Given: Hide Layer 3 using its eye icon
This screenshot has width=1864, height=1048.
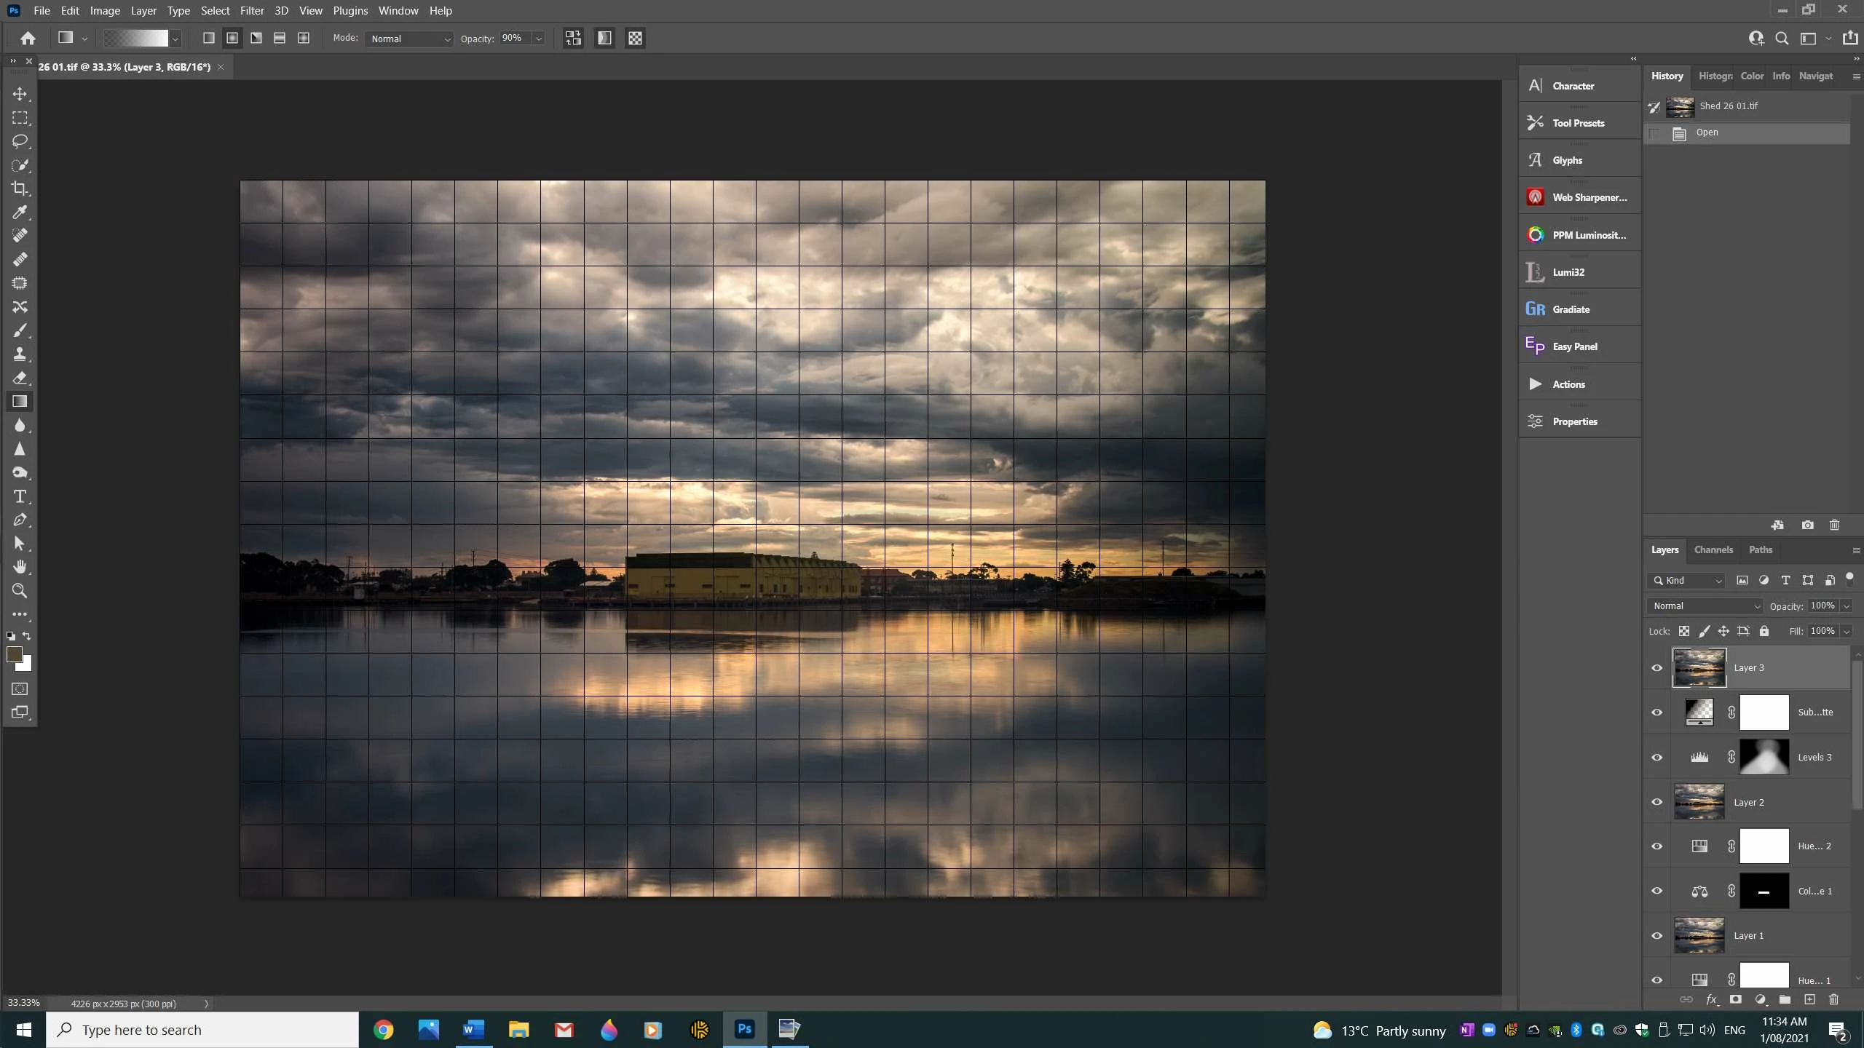Looking at the screenshot, I should pos(1656,668).
